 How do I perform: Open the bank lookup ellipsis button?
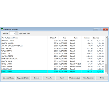click(16, 33)
